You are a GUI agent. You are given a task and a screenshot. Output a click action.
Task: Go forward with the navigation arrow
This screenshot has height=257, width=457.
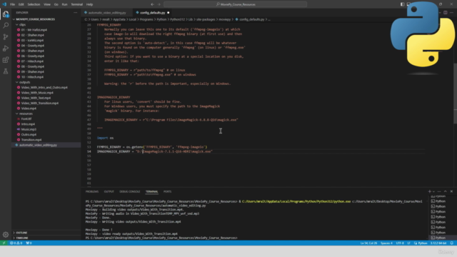point(159,4)
